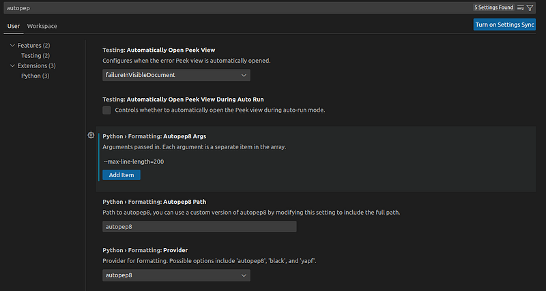546x291 pixels.
Task: Select Testing (2) in settings tree
Action: [35, 56]
